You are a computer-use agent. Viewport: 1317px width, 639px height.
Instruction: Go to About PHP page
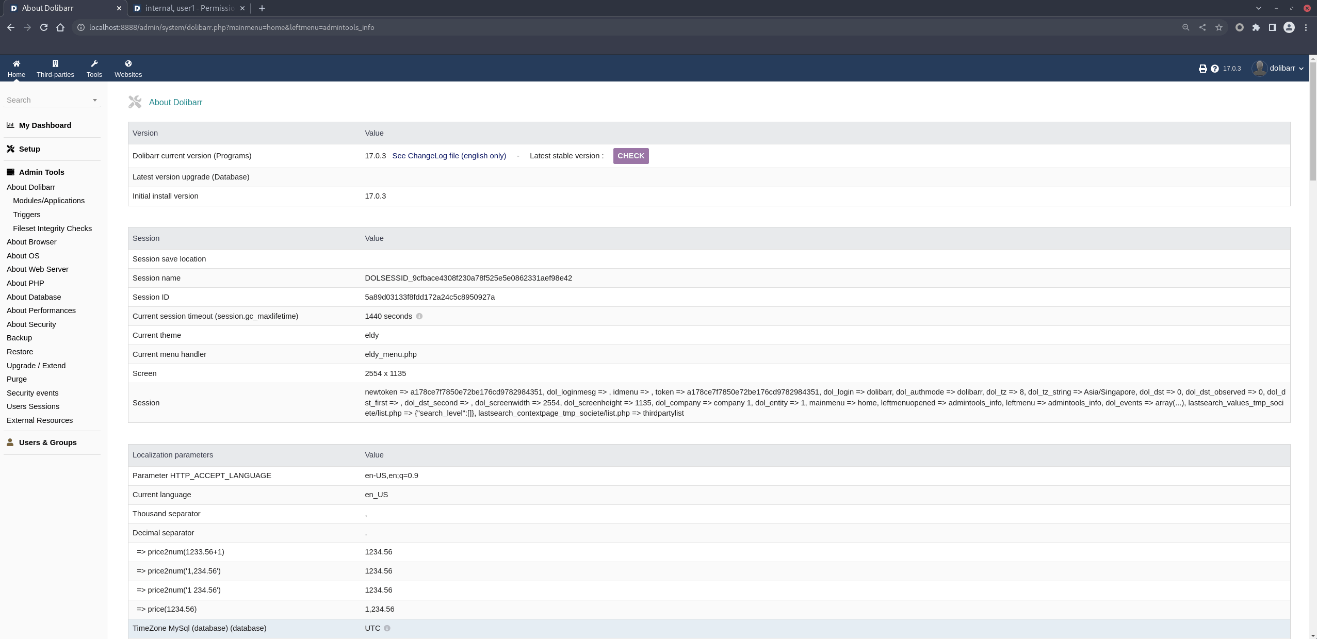tap(25, 283)
